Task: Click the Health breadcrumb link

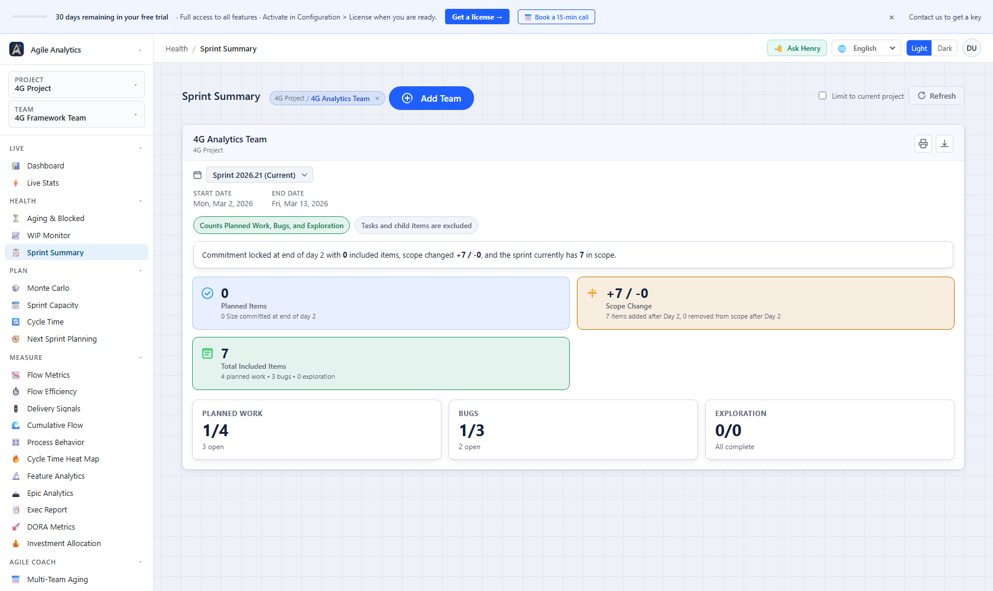Action: pos(176,49)
